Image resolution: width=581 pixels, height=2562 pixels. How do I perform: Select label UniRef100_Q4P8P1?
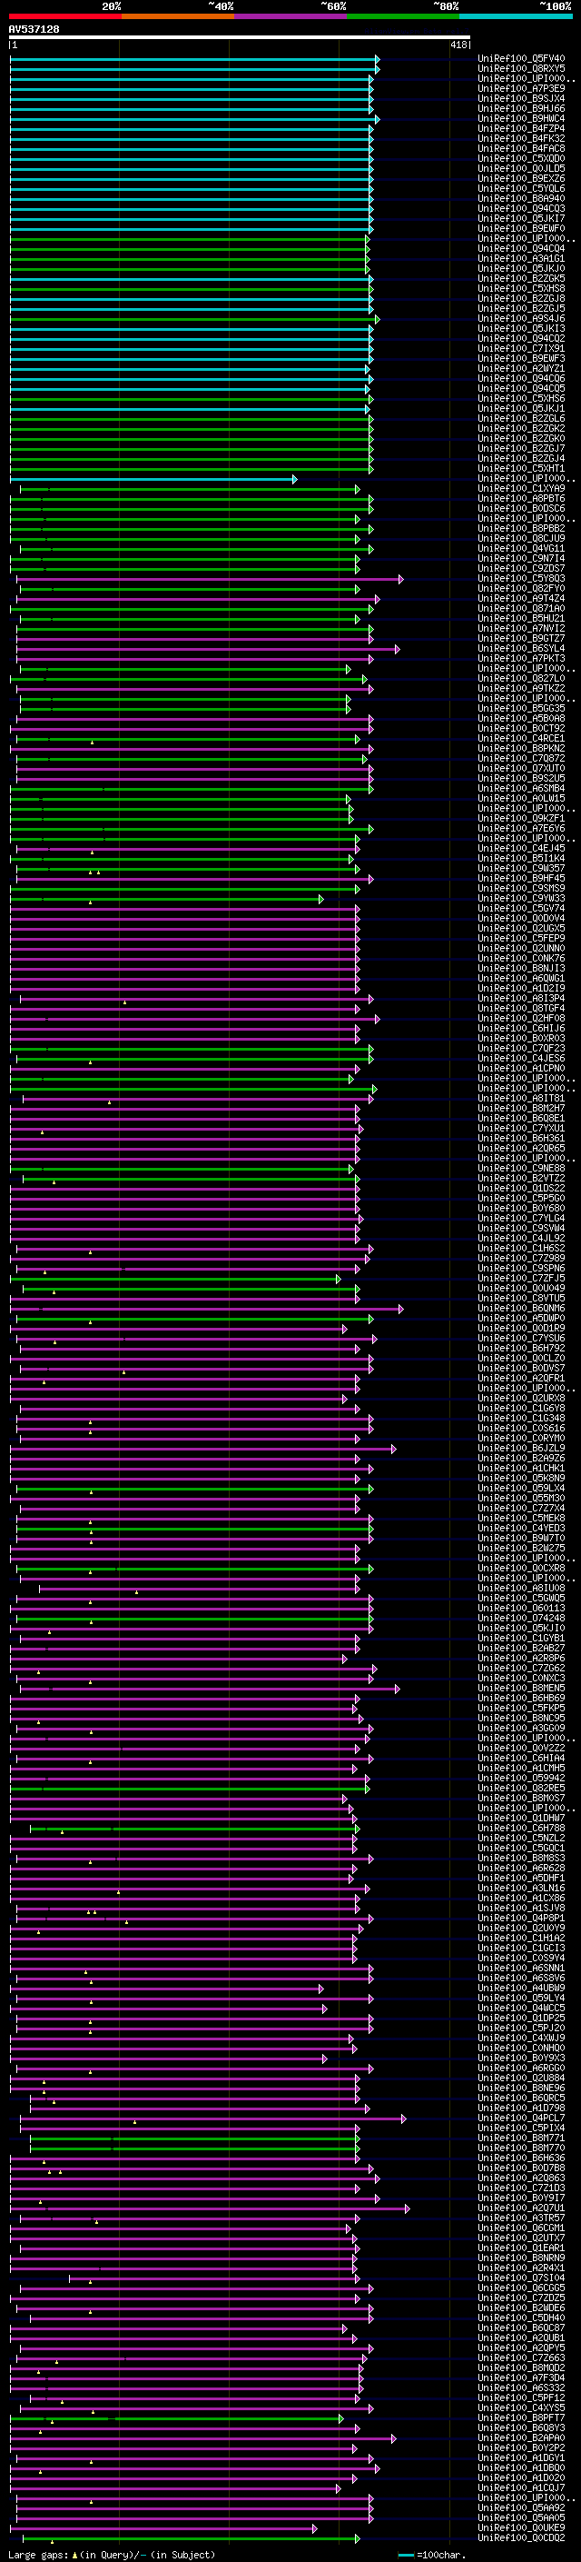click(x=521, y=1919)
